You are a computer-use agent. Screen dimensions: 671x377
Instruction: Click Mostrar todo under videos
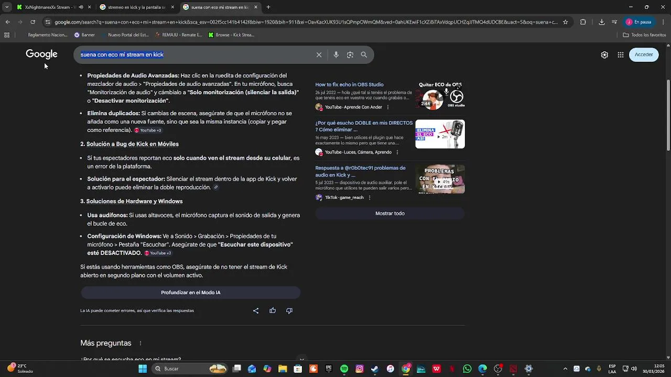tap(390, 214)
